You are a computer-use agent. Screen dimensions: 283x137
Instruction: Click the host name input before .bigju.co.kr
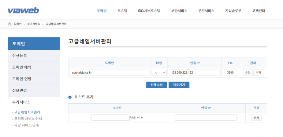[111, 118]
